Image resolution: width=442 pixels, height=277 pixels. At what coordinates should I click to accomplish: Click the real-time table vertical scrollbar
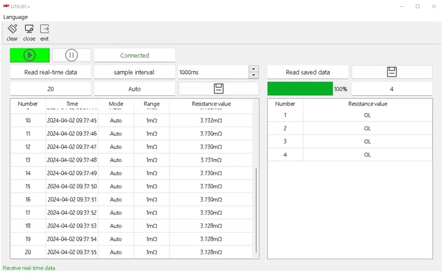[x=256, y=210]
